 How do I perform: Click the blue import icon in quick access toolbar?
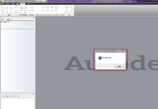click(14, 1)
